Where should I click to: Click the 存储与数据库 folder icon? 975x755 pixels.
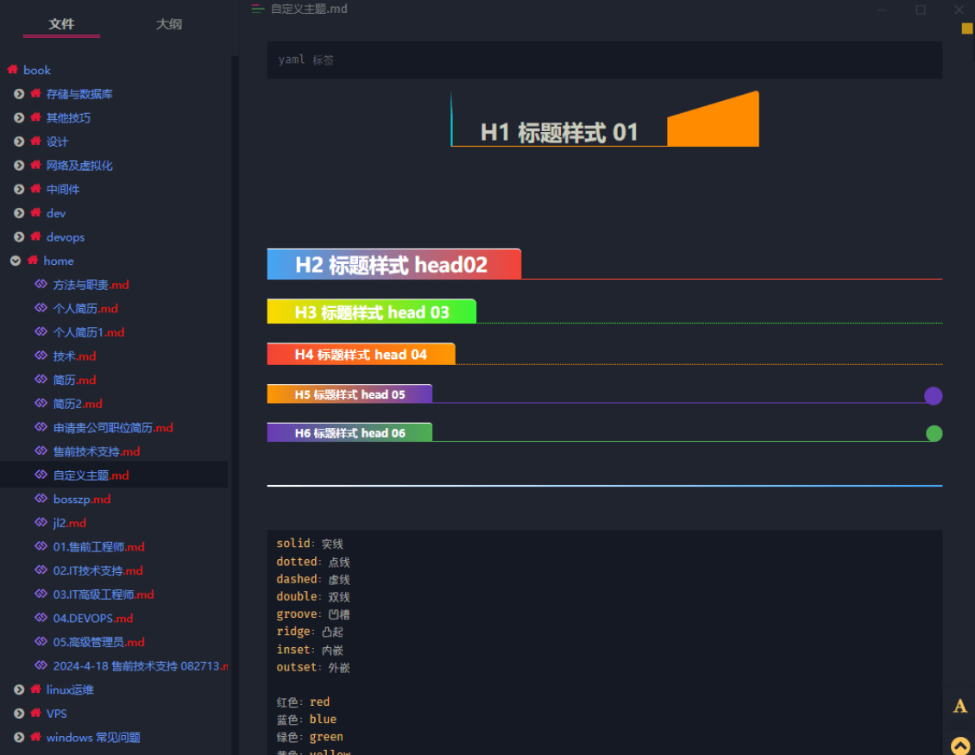35,93
